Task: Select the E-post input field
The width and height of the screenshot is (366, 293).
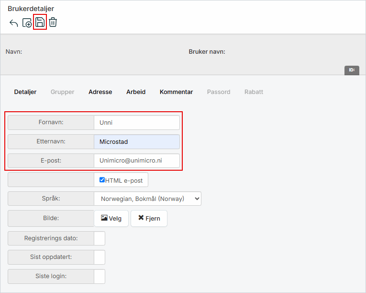Action: pos(137,161)
